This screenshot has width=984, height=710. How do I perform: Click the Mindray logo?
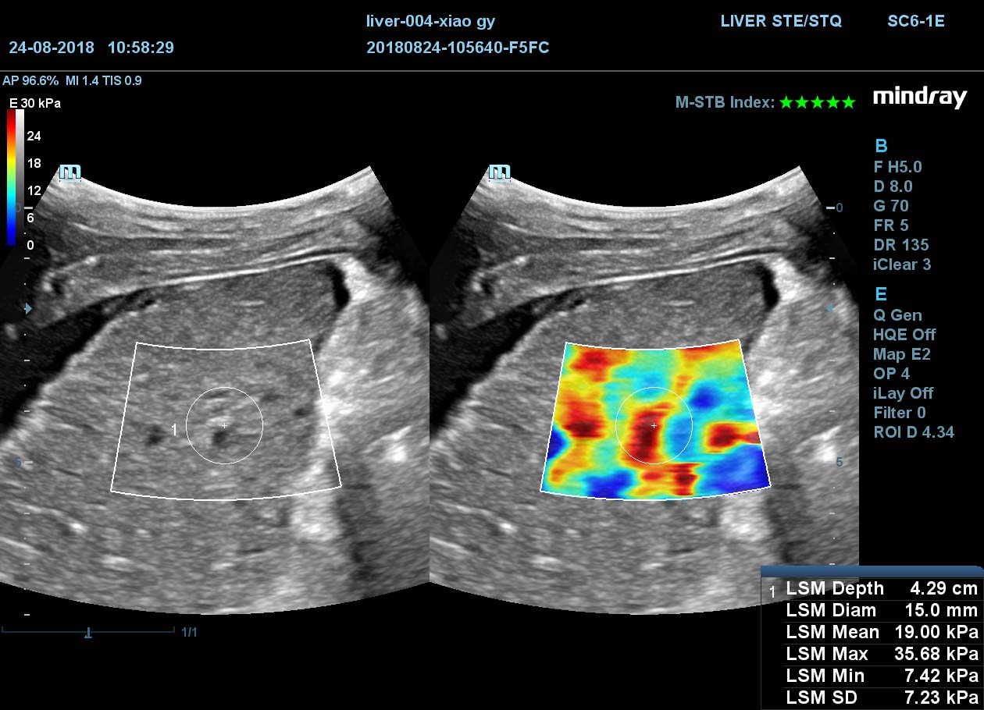[919, 98]
